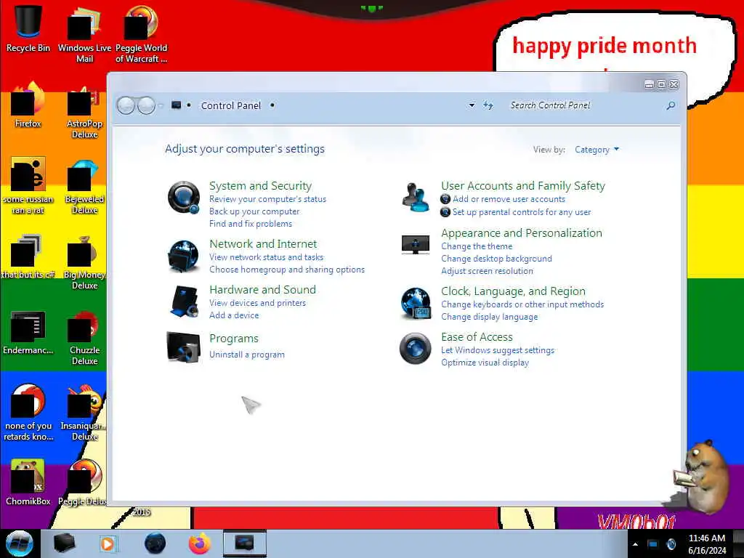
Task: Click Set up parental controls link
Action: 522,213
